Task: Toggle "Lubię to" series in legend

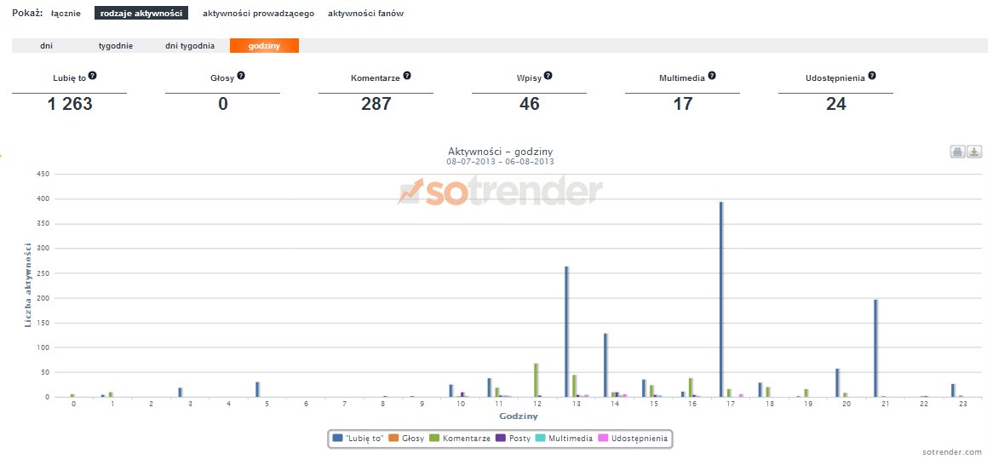Action: (359, 439)
